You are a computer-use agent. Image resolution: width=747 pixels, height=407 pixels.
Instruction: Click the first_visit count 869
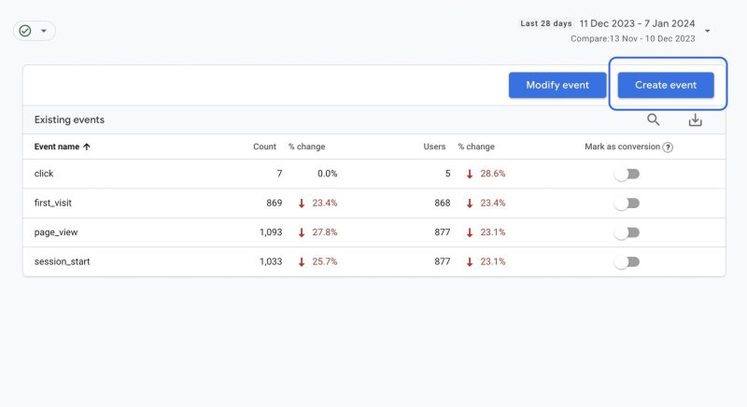[x=274, y=203]
